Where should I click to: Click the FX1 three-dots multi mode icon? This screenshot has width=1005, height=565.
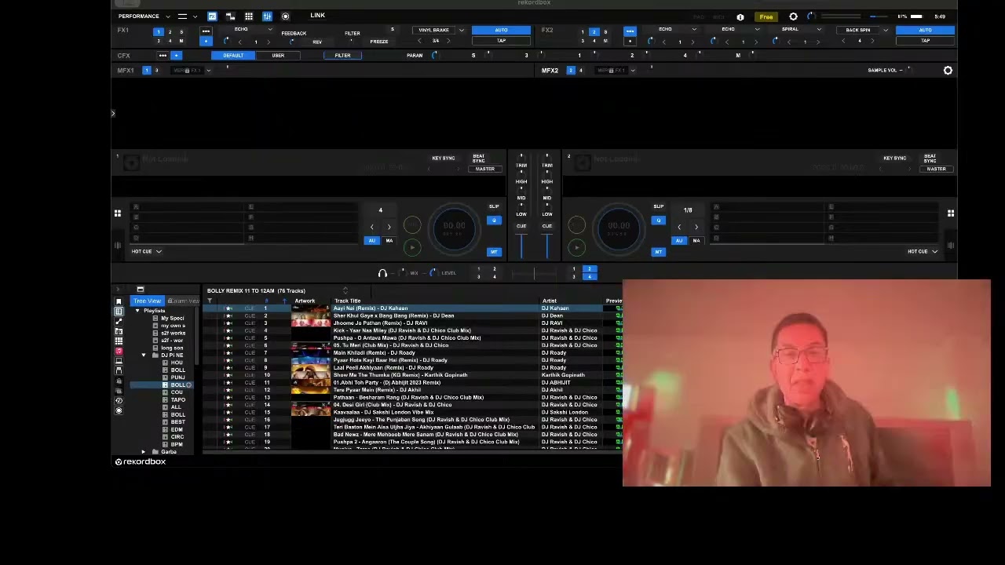[x=206, y=31]
